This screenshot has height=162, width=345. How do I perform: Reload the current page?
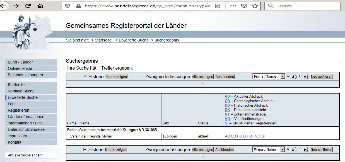click(28, 6)
